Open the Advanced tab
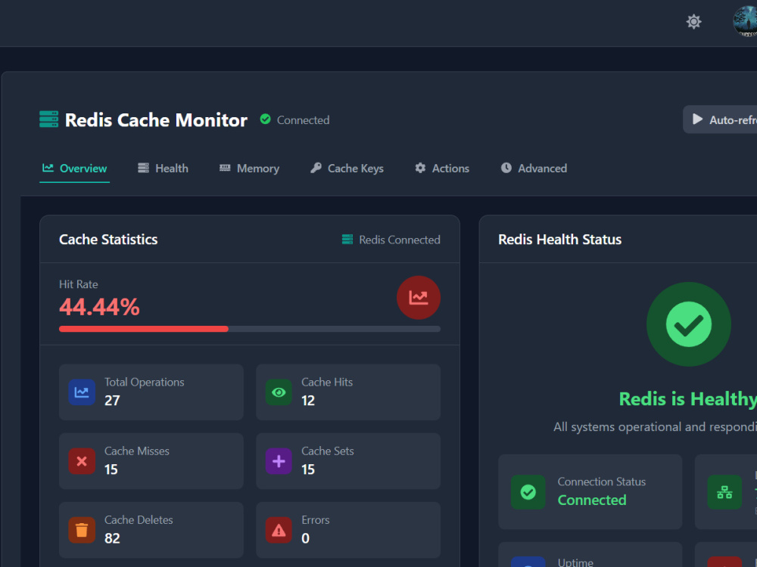The height and width of the screenshot is (567, 757). click(x=534, y=169)
